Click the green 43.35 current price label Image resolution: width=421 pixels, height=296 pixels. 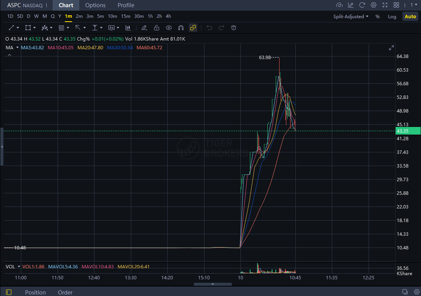tap(408, 131)
